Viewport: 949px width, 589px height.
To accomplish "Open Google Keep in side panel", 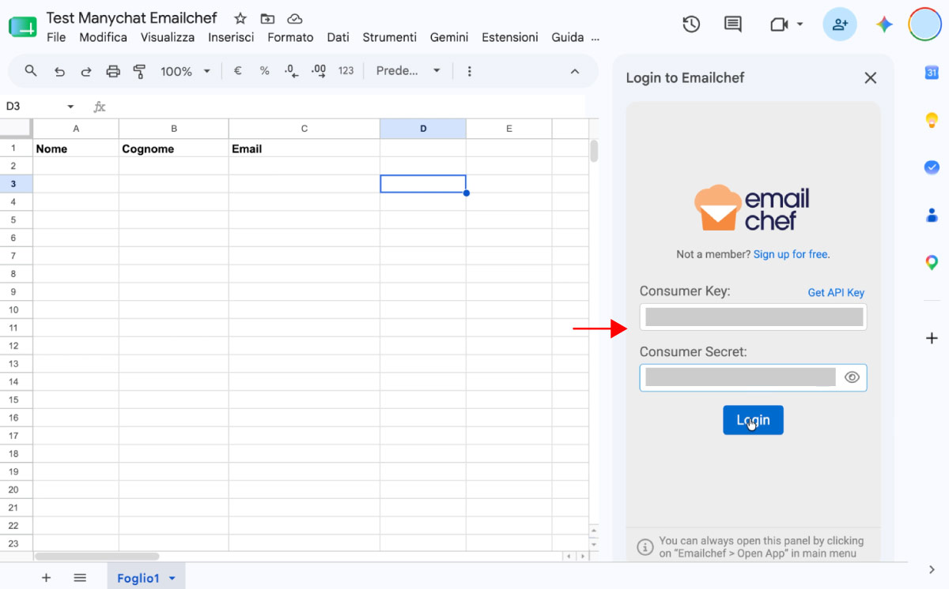I will [932, 120].
